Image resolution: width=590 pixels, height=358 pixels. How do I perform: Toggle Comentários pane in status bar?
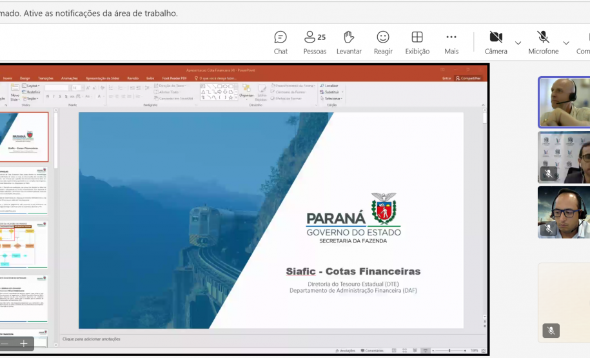[372, 350]
